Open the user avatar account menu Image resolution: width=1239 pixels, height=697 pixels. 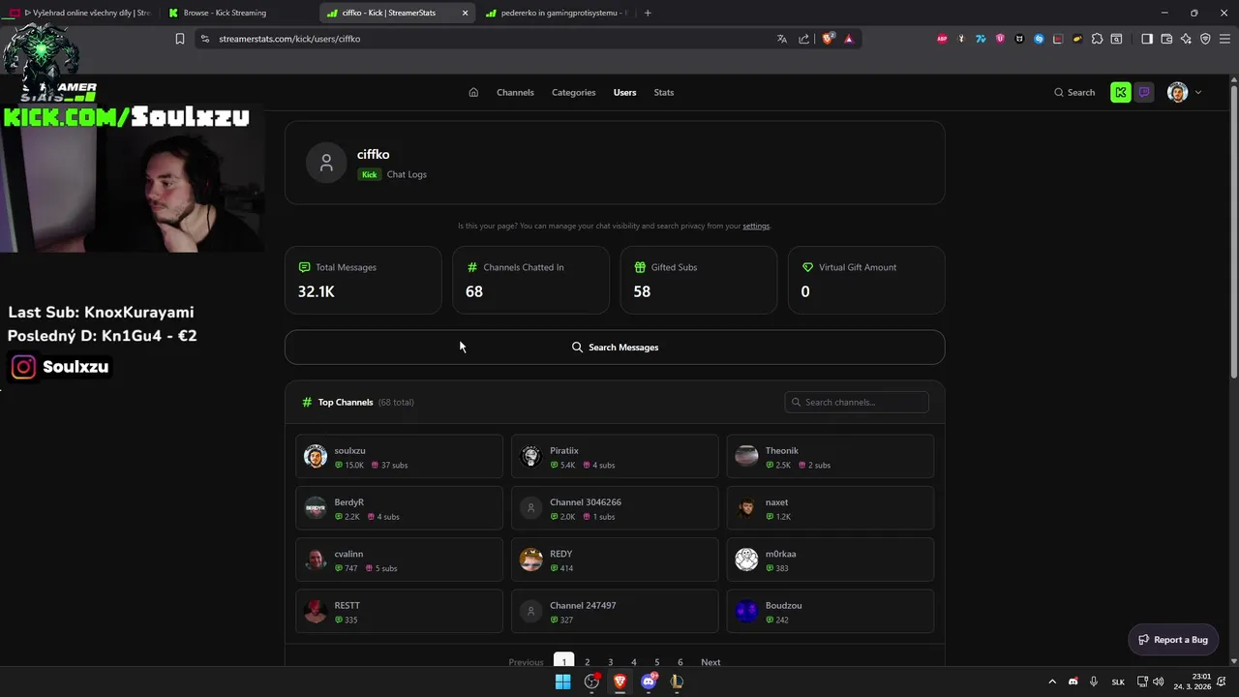click(x=1185, y=92)
